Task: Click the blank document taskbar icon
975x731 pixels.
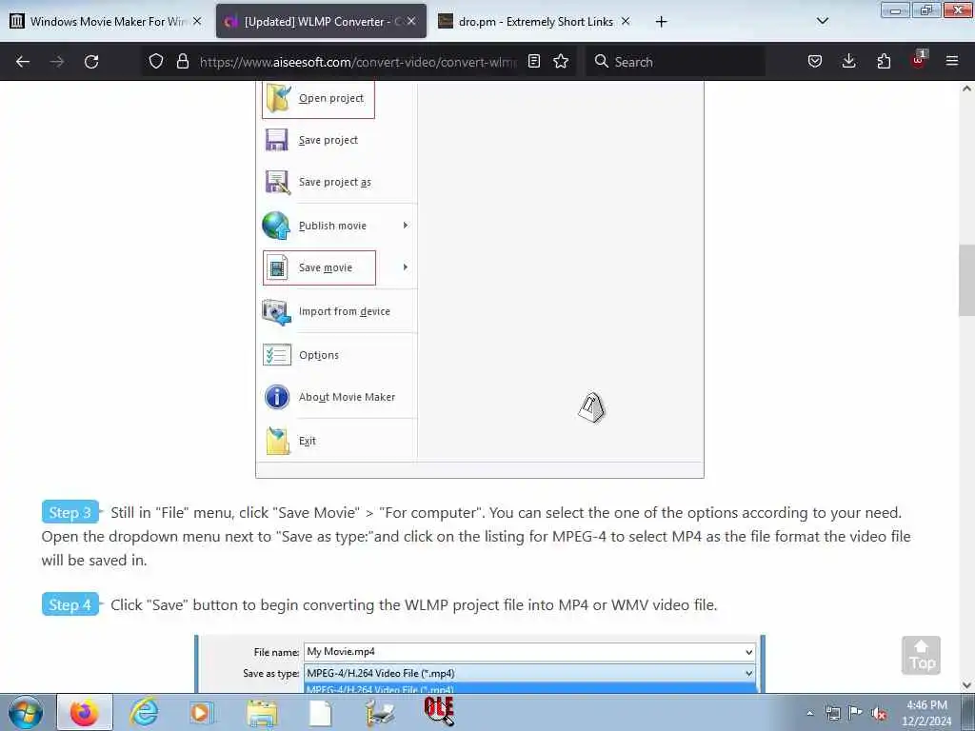Action: click(320, 712)
